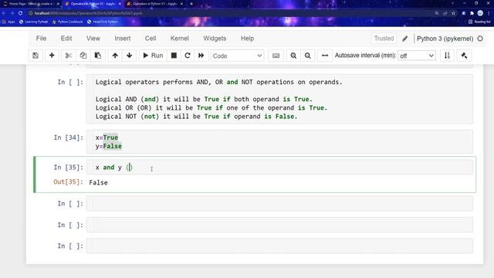
Task: Interrupt the kernel with stop icon
Action: coord(174,56)
